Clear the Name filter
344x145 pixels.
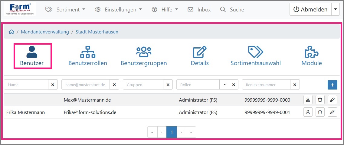pos(53,85)
